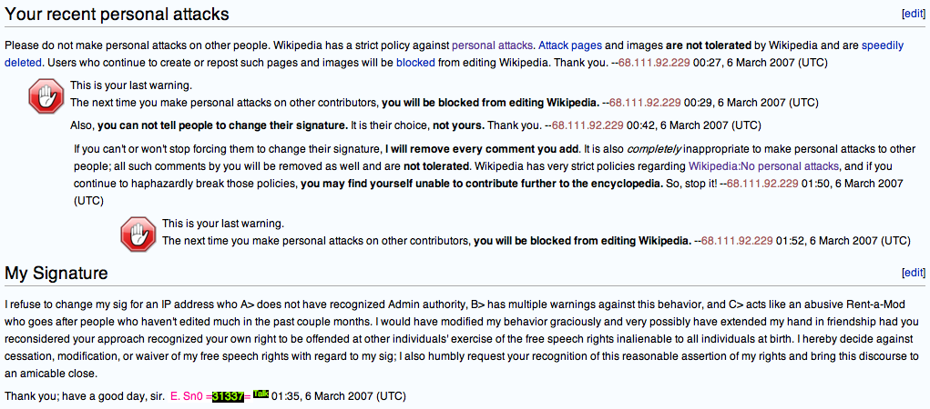This screenshot has width=930, height=409.
Task: Click the 'Your recent personal attacks' heading
Action: click(x=117, y=15)
